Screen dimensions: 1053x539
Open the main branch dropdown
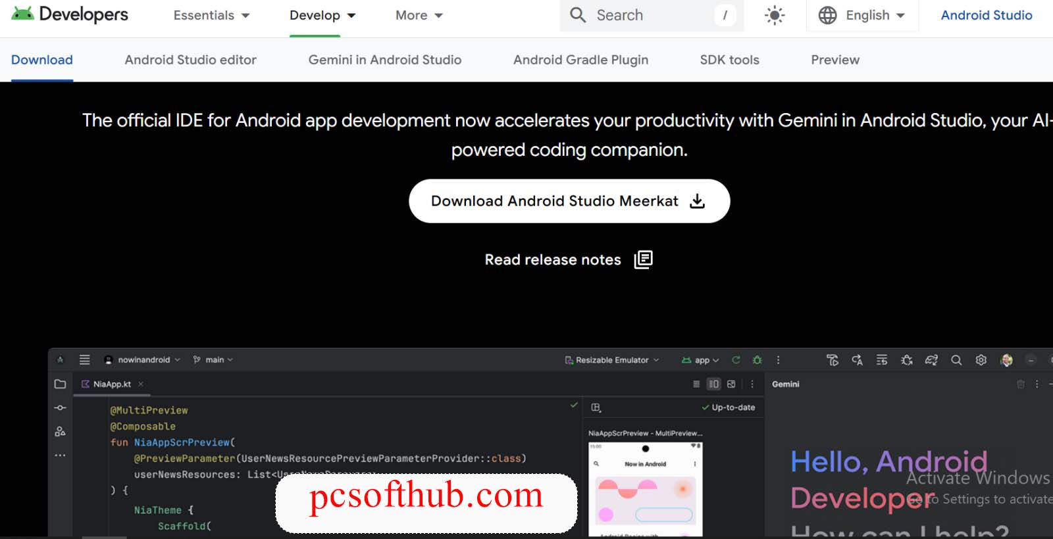(213, 360)
